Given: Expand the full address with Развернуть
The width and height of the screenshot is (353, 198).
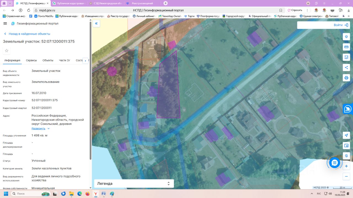Looking at the screenshot, I should 41,128.
